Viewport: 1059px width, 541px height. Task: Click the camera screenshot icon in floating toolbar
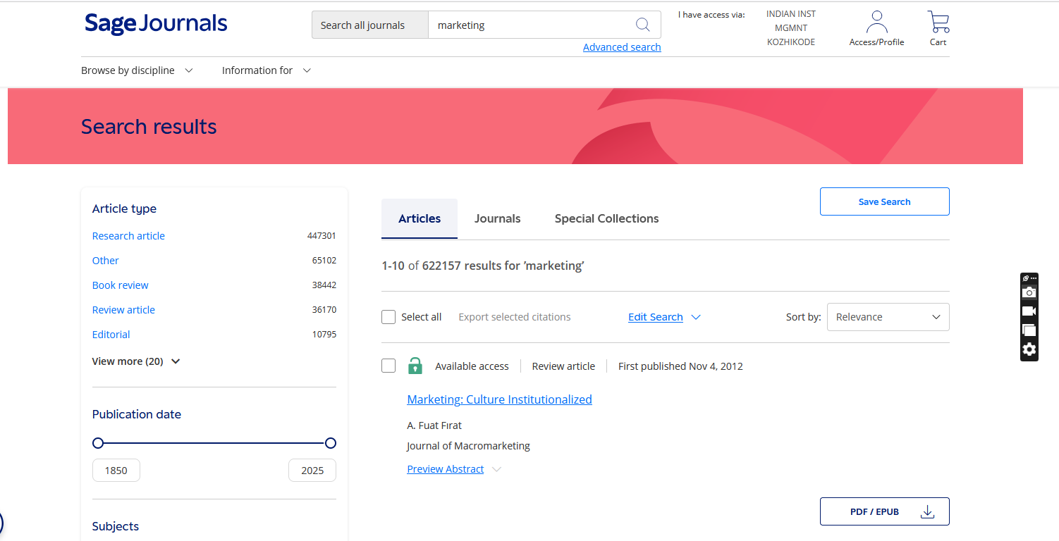pyautogui.click(x=1029, y=292)
